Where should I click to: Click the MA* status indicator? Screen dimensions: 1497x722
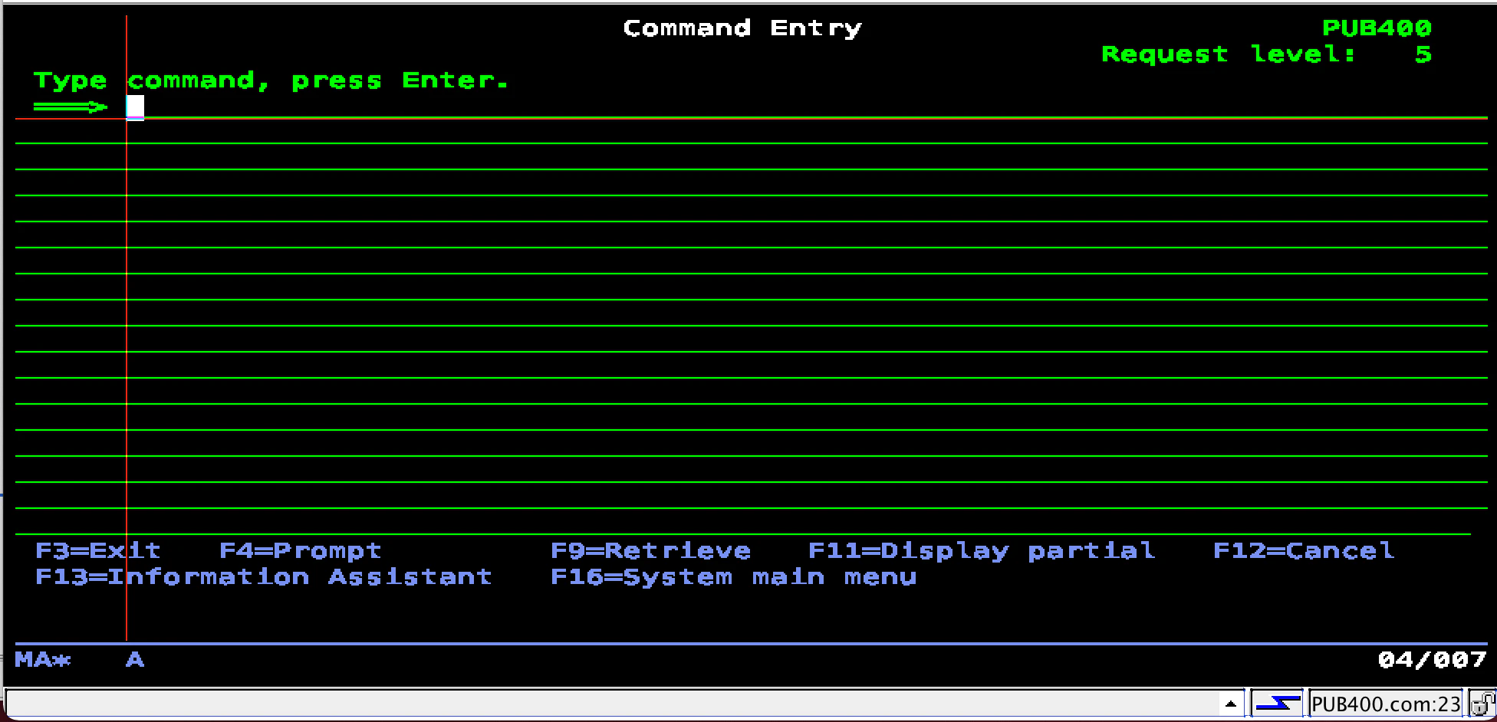[x=43, y=660]
